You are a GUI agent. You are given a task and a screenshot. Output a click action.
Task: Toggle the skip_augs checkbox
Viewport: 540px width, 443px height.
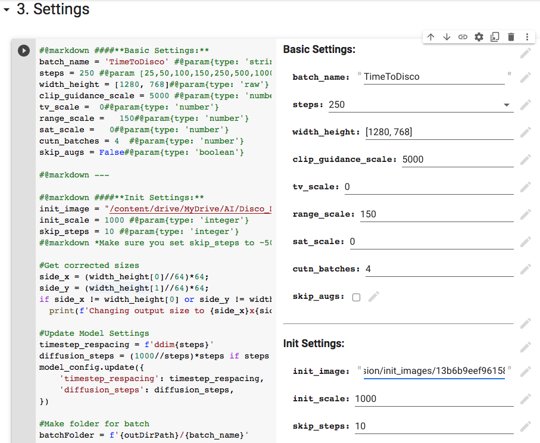[x=356, y=297]
